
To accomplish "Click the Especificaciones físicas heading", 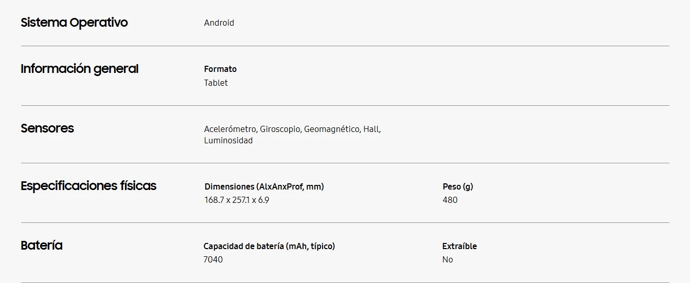I will 89,186.
